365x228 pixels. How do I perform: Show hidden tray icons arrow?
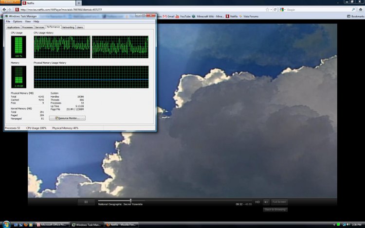click(x=334, y=225)
